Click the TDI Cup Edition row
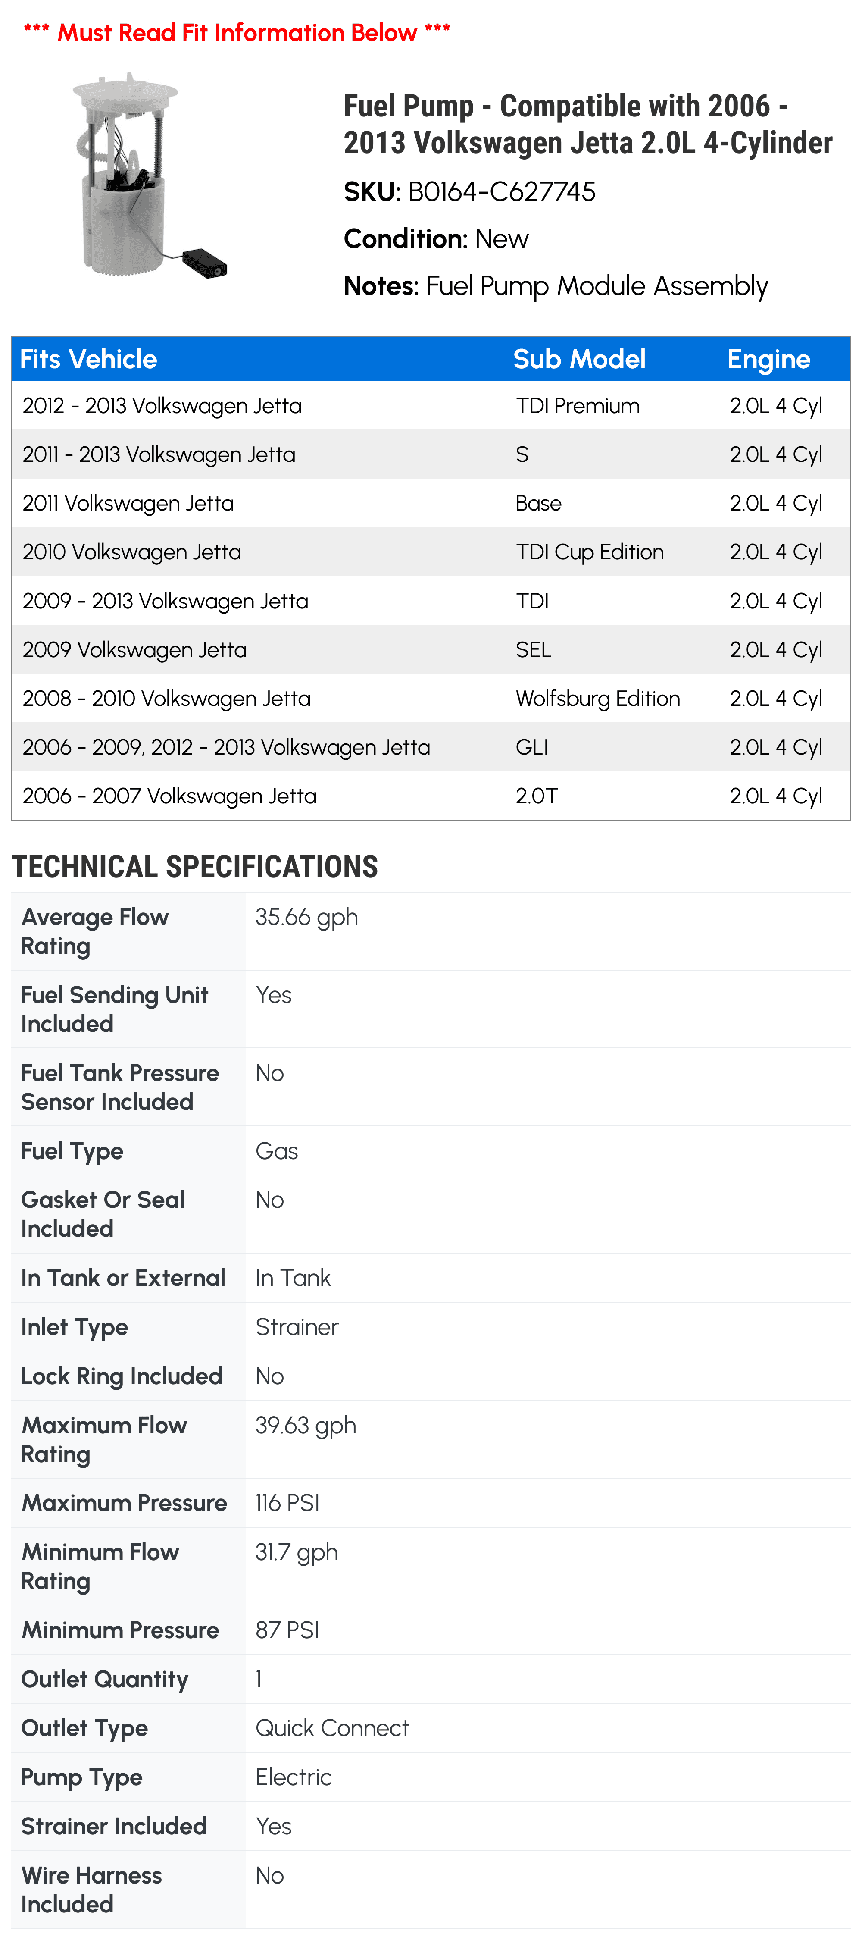Screen dimensions: 862x1940 [x=431, y=552]
